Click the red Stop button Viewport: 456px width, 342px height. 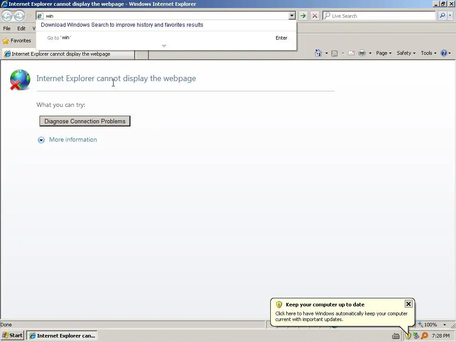(315, 16)
